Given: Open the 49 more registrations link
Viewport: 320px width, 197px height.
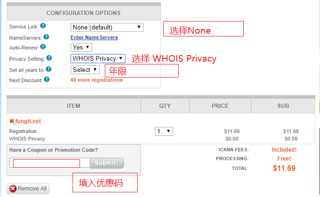Looking at the screenshot, I should (x=96, y=80).
